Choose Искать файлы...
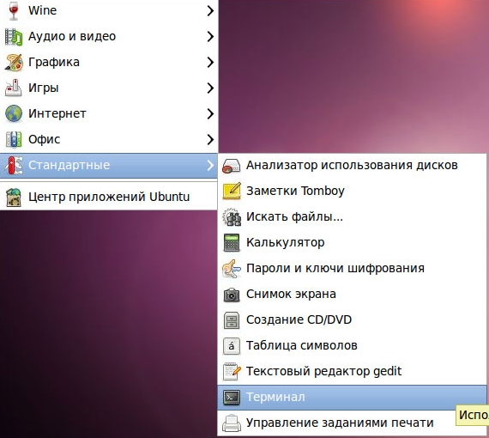 tap(352, 216)
